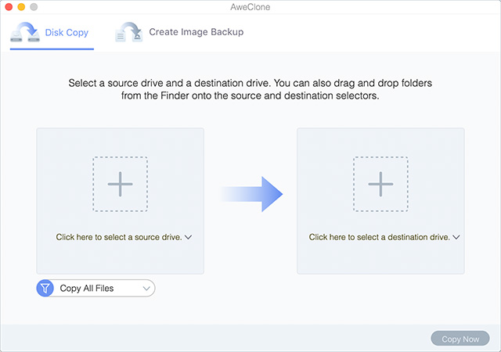Click the Disk Copy drives icon

(x=25, y=32)
